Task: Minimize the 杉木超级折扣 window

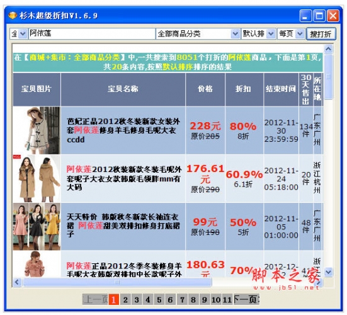Action: (x=305, y=16)
